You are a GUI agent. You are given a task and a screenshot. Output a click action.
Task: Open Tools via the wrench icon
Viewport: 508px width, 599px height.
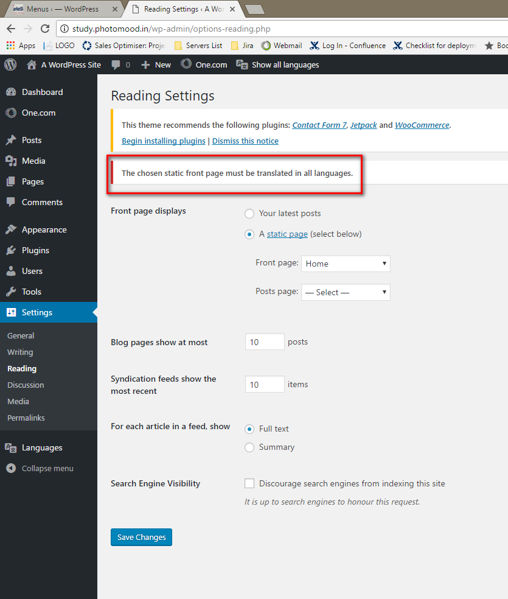click(11, 292)
